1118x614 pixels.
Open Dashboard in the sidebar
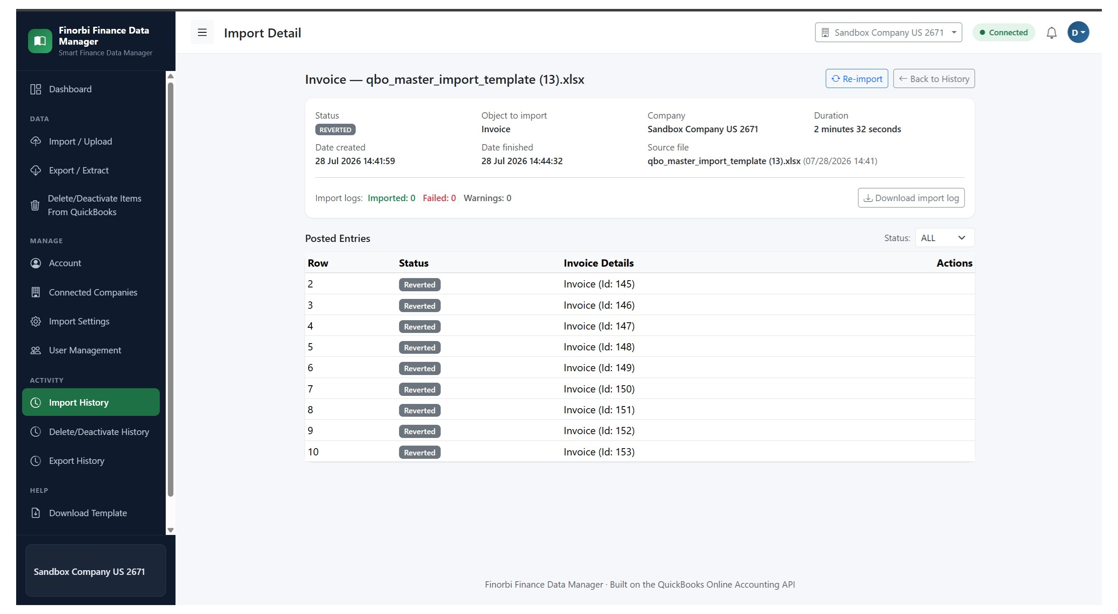point(91,89)
